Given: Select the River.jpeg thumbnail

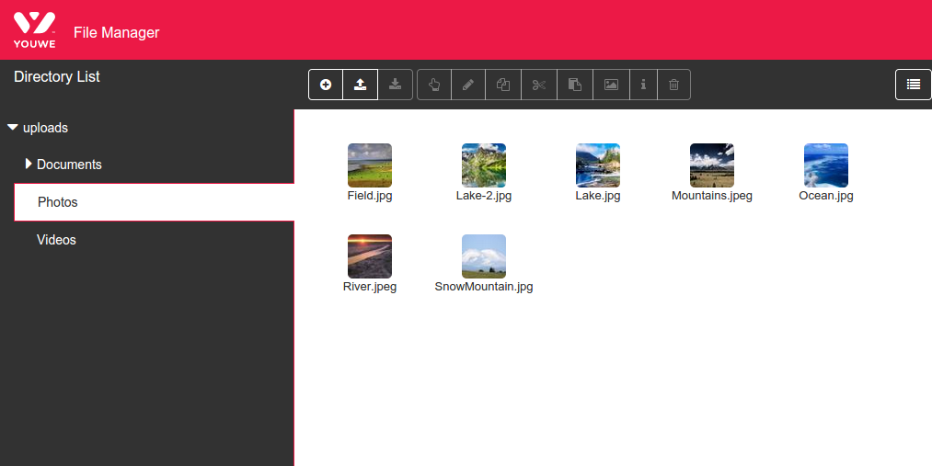Looking at the screenshot, I should [x=370, y=256].
